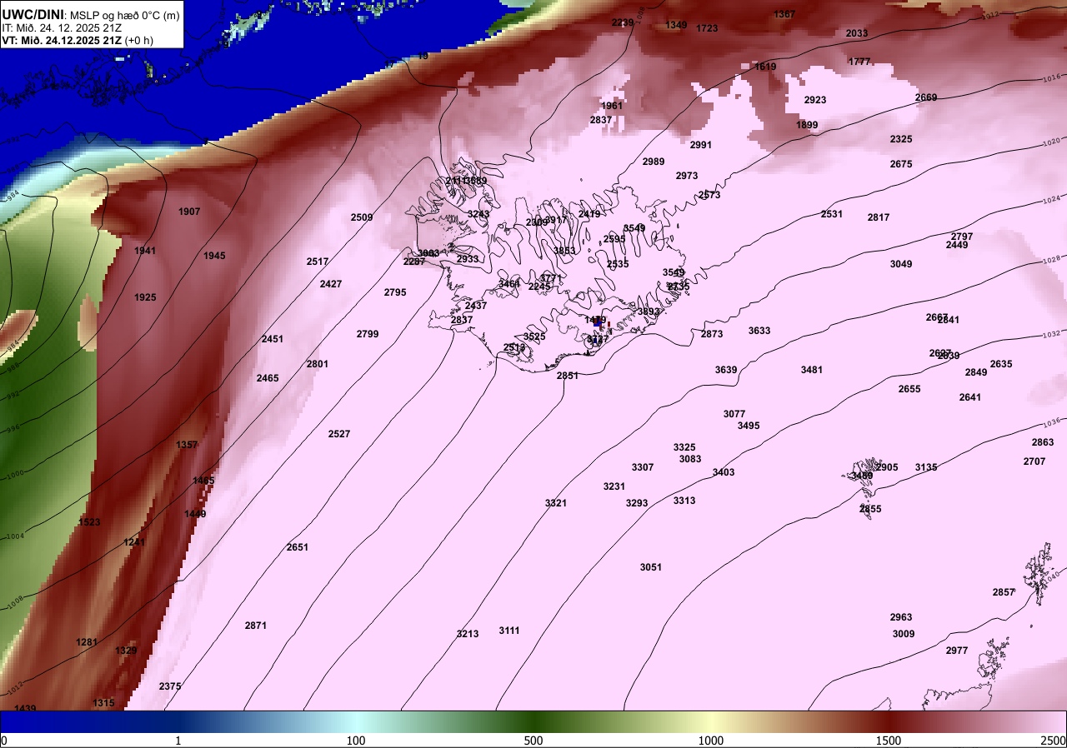Click the 3049 height value
The height and width of the screenshot is (748, 1067).
coord(901,264)
